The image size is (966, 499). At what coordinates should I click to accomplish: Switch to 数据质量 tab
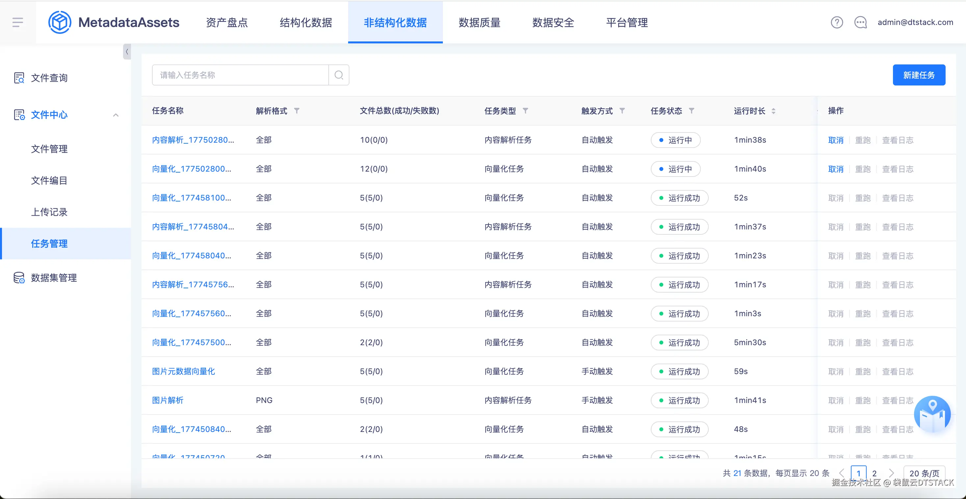click(x=479, y=22)
